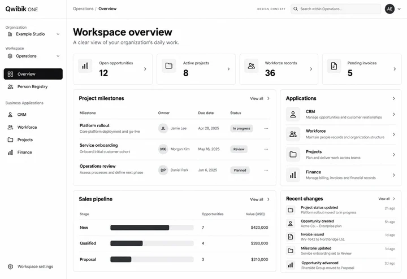Click the Service onboarding milestone title
The width and height of the screenshot is (407, 279).
(x=98, y=145)
